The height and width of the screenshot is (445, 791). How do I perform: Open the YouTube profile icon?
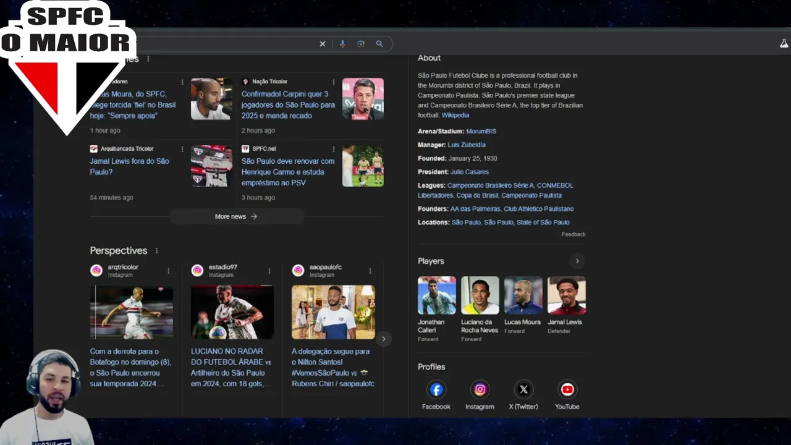[x=567, y=389]
